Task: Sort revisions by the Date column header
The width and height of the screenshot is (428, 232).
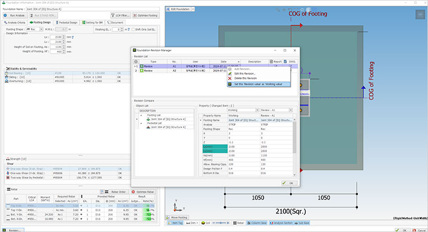Action: pos(225,62)
